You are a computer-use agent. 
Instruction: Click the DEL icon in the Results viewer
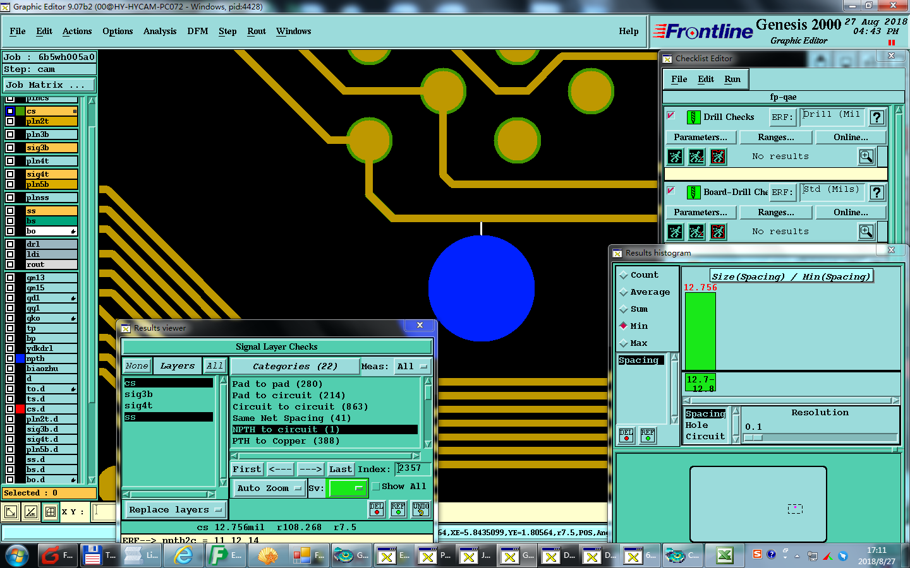coord(377,509)
